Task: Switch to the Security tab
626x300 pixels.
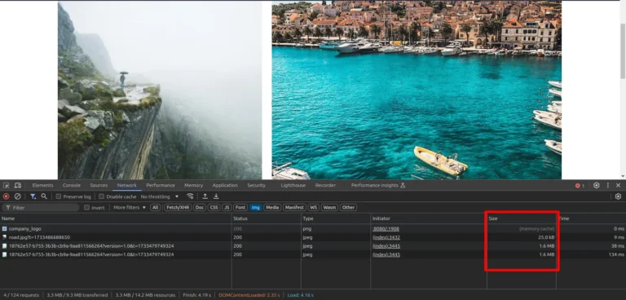Action: (x=256, y=185)
